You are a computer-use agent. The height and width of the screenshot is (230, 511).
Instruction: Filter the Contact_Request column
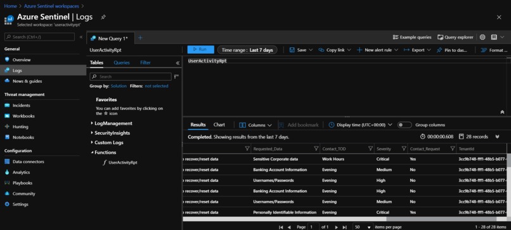452,148
